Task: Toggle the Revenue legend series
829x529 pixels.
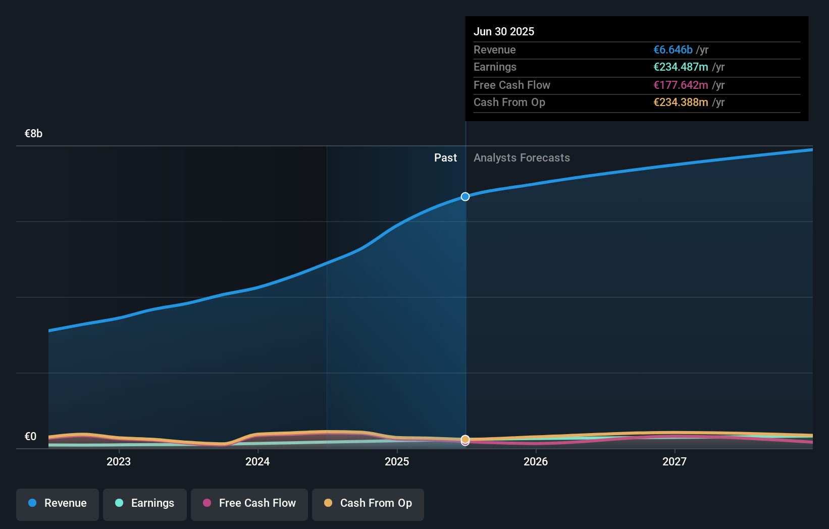Action: tap(58, 504)
